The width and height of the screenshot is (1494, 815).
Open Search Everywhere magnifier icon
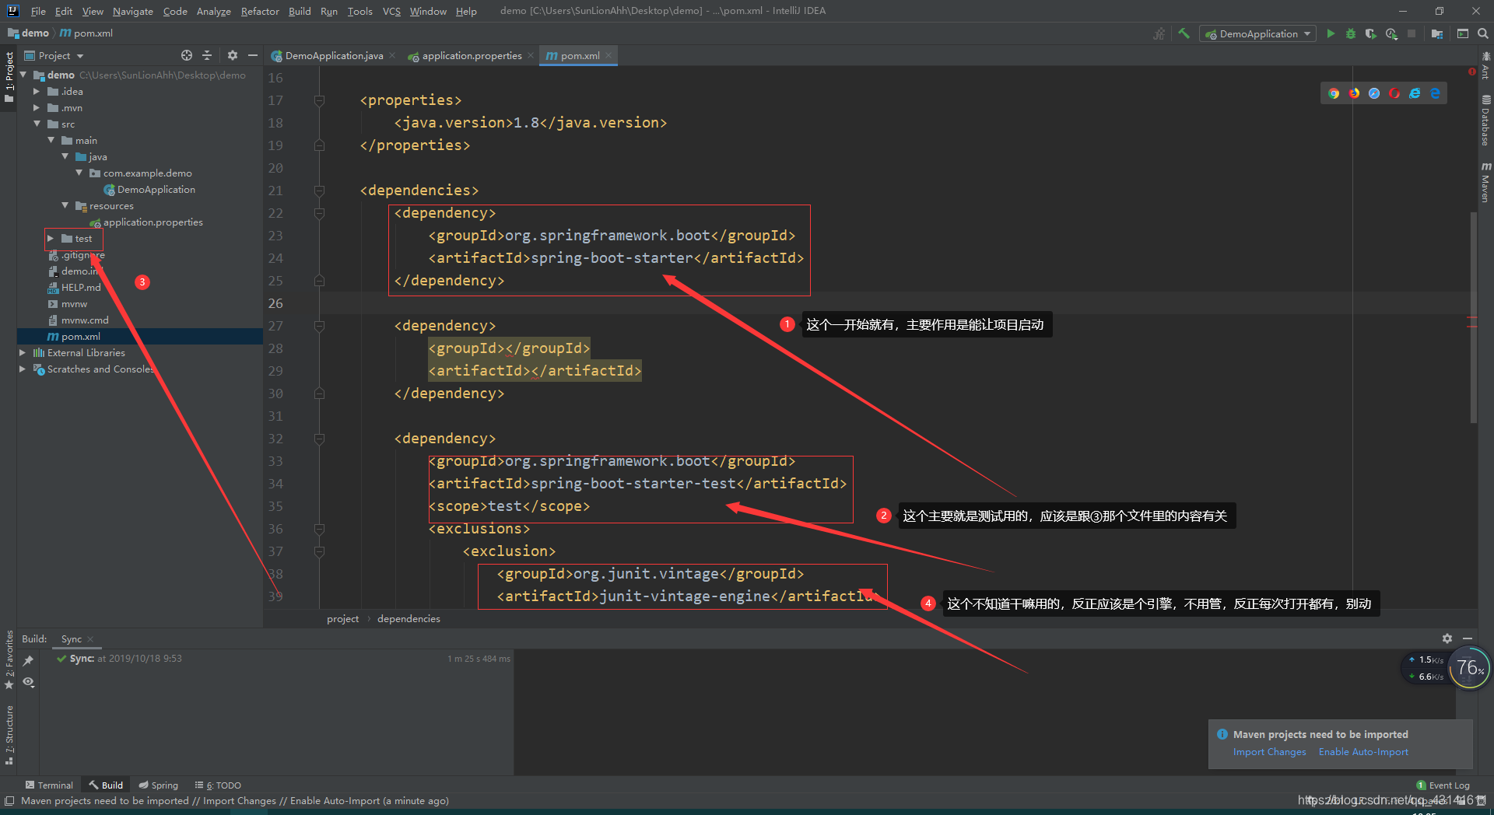pos(1483,33)
